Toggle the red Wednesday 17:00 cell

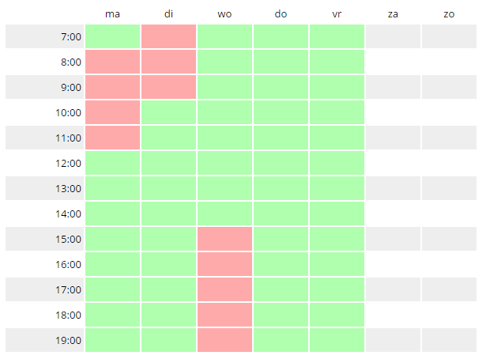[224, 289]
